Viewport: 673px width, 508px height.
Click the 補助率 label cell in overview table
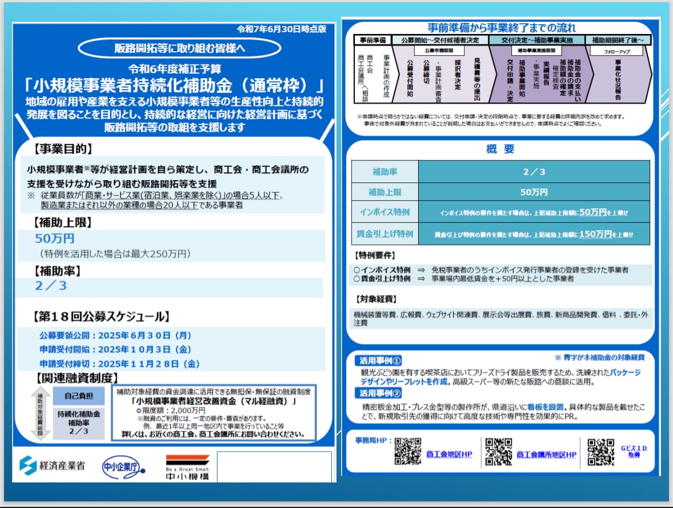(385, 172)
